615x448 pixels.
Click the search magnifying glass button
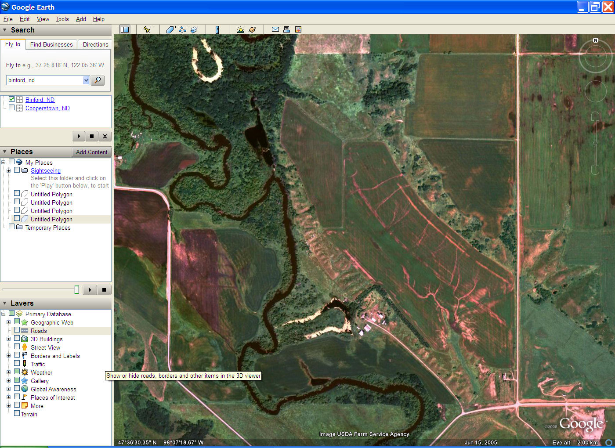pyautogui.click(x=98, y=80)
